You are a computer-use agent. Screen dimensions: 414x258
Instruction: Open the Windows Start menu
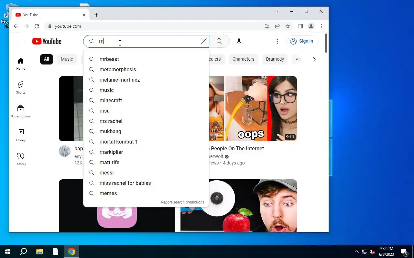[8, 252]
